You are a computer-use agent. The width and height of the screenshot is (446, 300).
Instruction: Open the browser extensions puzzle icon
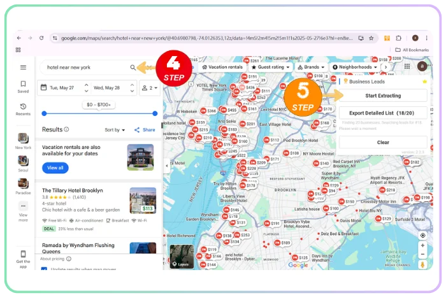click(x=398, y=38)
